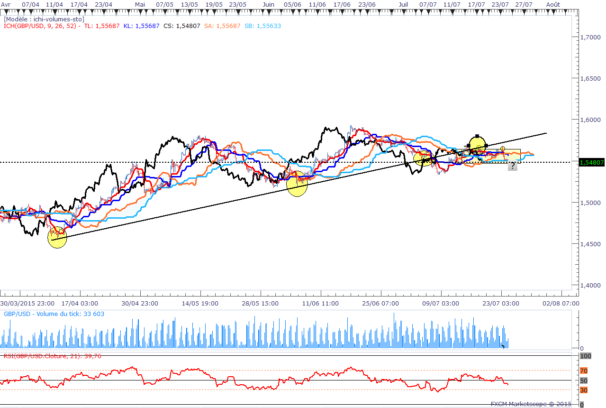
Task: Select the 'GBP/USD - Volume du tick: 33 603' label
Action: [x=54, y=314]
